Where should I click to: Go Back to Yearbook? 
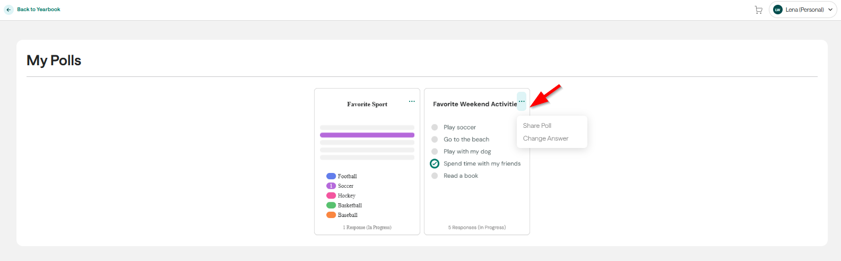(39, 10)
